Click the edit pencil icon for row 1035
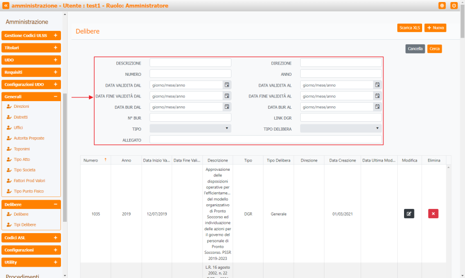This screenshot has width=465, height=278. pyautogui.click(x=409, y=214)
